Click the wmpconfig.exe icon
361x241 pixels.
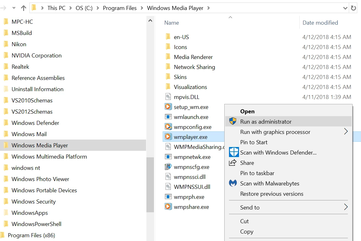coord(168,127)
